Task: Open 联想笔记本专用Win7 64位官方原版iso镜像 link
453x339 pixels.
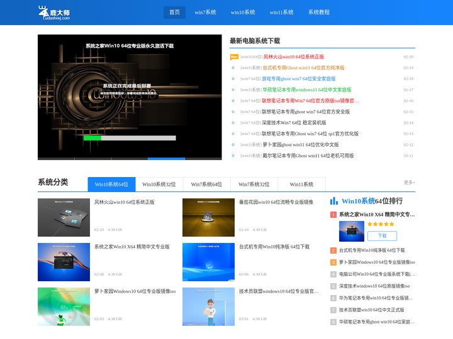Action: click(x=310, y=100)
